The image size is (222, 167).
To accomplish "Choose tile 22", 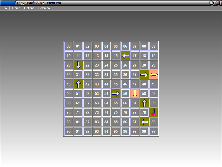I will (x=87, y=65).
